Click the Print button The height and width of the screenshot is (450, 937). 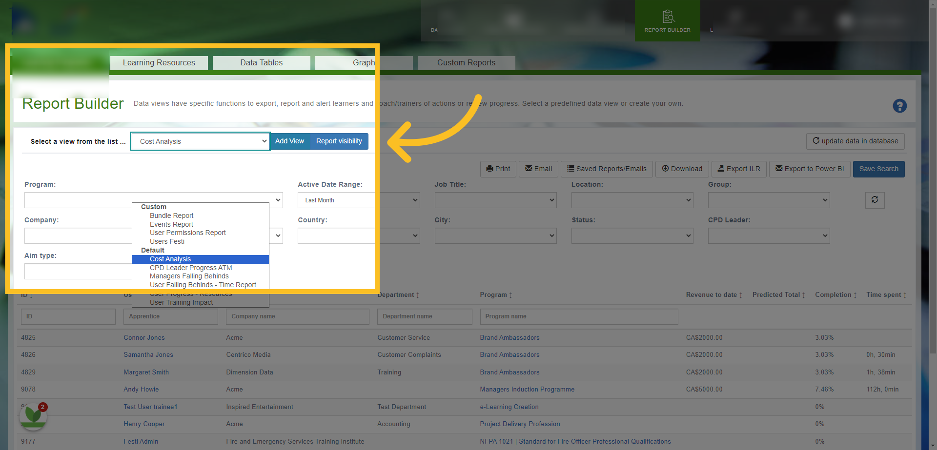pyautogui.click(x=498, y=169)
